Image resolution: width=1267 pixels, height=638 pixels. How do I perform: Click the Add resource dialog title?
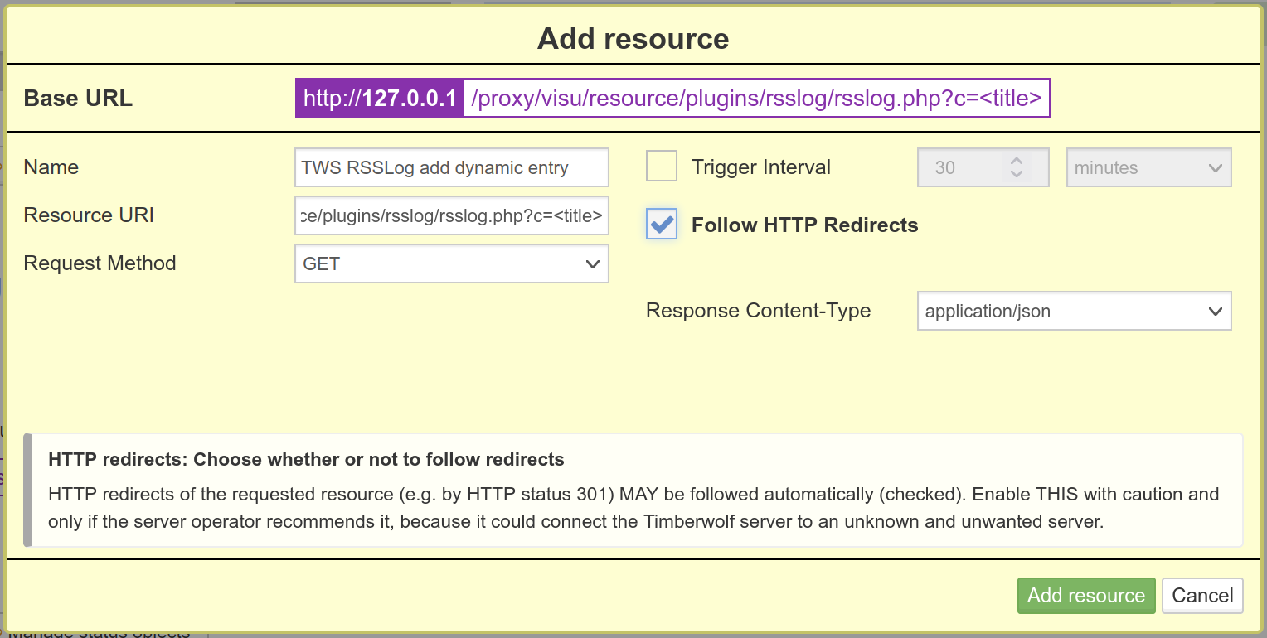coord(633,39)
